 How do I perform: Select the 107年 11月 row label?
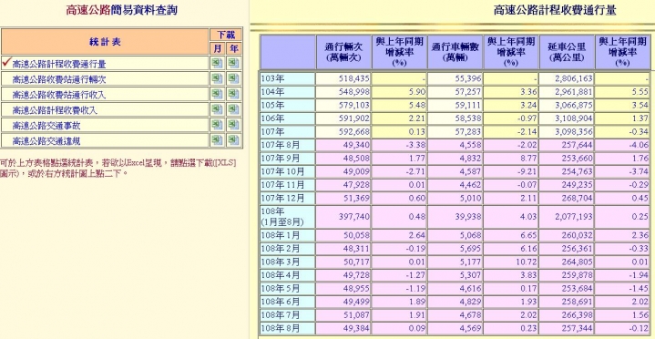287,185
